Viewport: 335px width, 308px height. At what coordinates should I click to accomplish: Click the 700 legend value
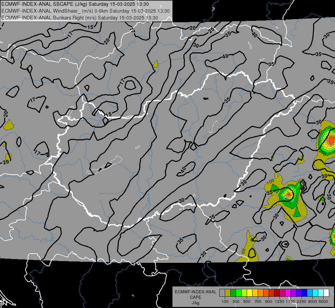pos(258,301)
